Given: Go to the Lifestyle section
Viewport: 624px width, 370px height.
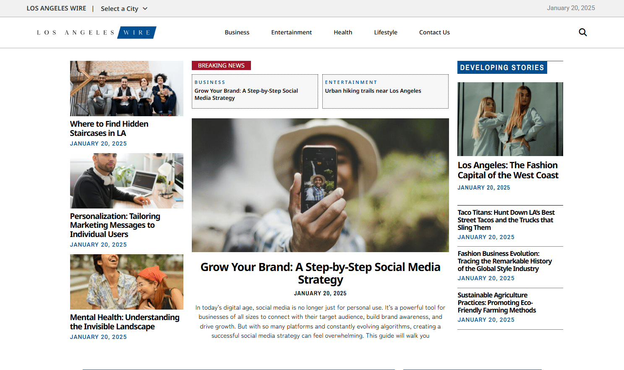Looking at the screenshot, I should tap(386, 32).
